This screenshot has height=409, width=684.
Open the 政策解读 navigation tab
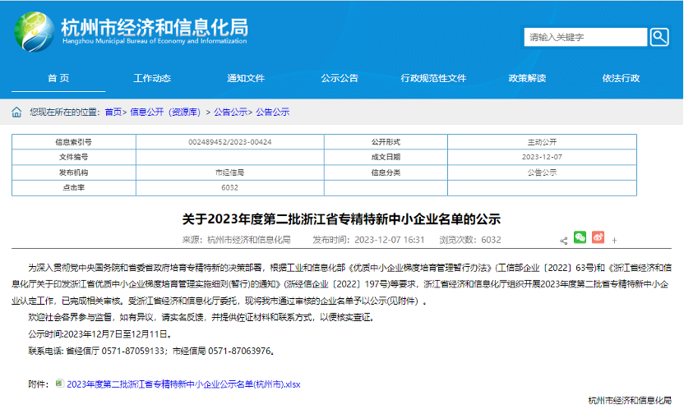[527, 78]
